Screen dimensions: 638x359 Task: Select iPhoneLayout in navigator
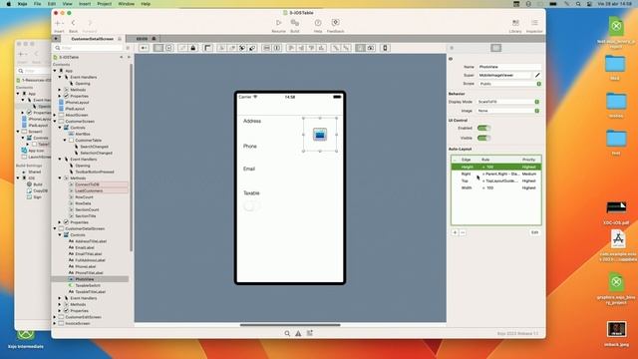coord(77,103)
